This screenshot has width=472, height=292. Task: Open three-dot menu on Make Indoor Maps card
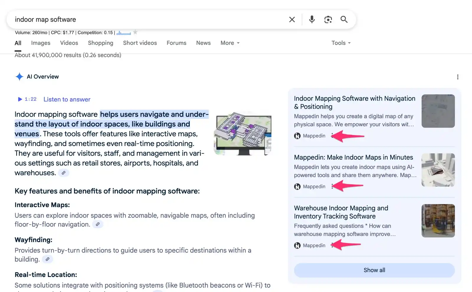tap(332, 186)
